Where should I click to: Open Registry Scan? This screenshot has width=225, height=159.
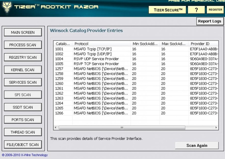[23, 57]
